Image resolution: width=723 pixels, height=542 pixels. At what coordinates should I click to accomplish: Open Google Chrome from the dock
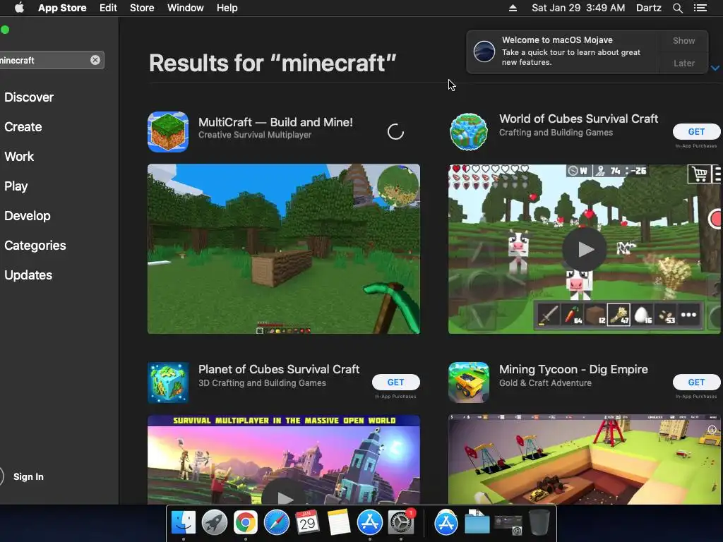[245, 523]
